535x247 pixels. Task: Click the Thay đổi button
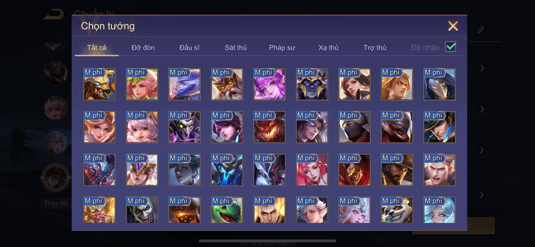[x=56, y=203]
